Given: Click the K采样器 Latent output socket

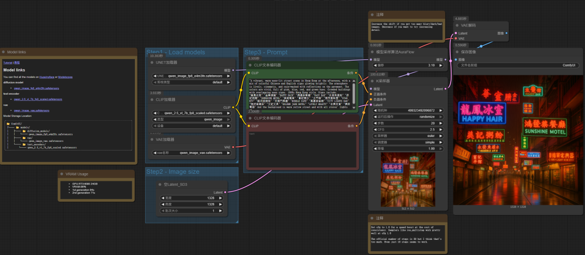Looking at the screenshot, I should pyautogui.click(x=445, y=89).
